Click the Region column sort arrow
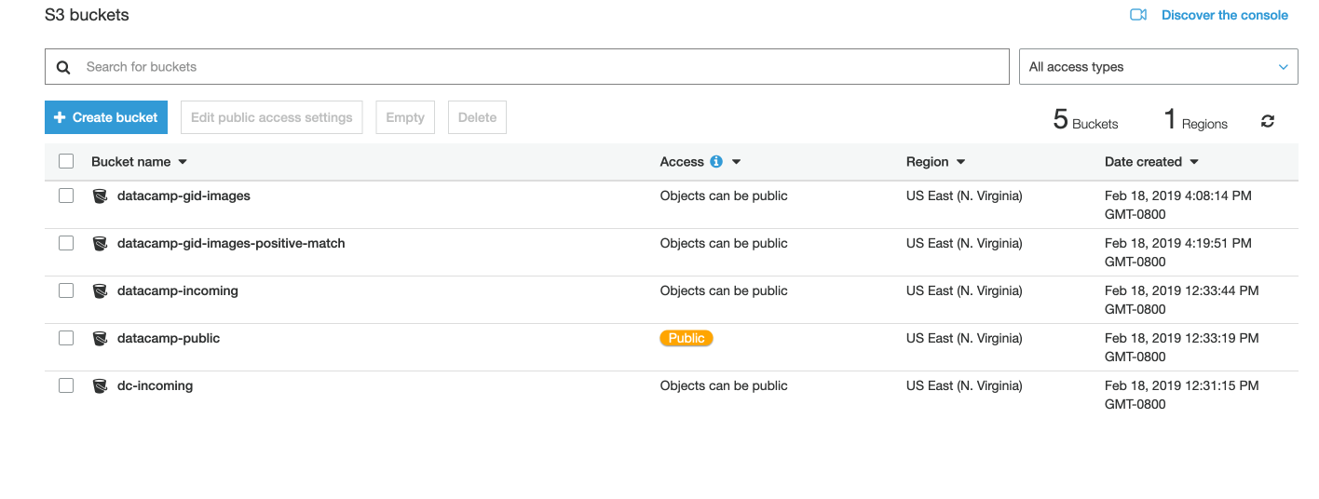1319x499 pixels. coord(960,162)
